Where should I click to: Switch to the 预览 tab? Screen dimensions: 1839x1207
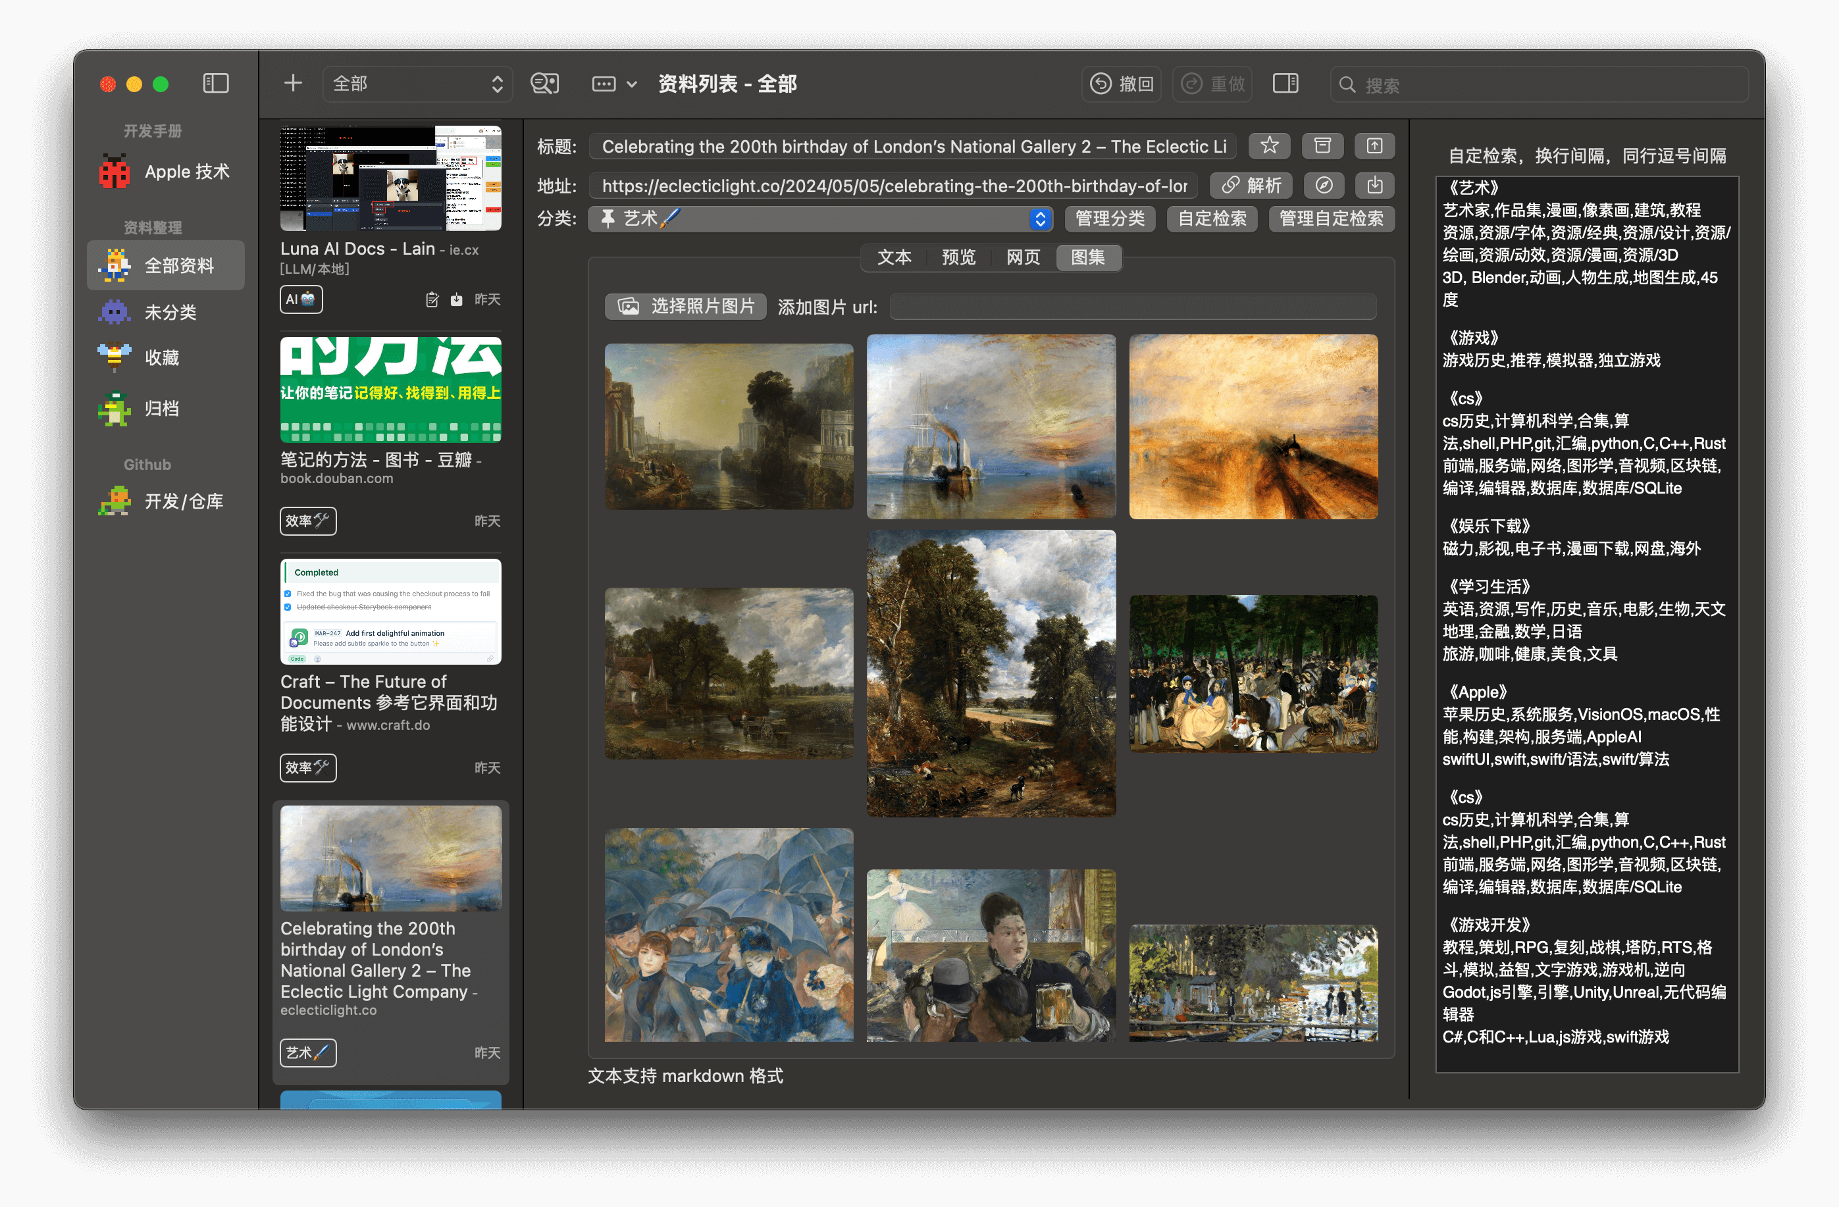pos(959,257)
